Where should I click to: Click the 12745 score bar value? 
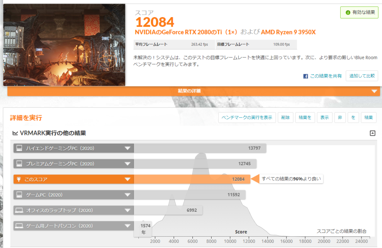point(244,164)
